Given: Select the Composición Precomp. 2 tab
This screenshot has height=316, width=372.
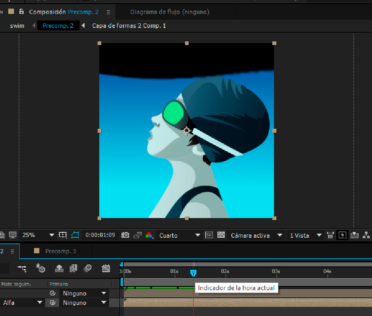Looking at the screenshot, I should [64, 12].
